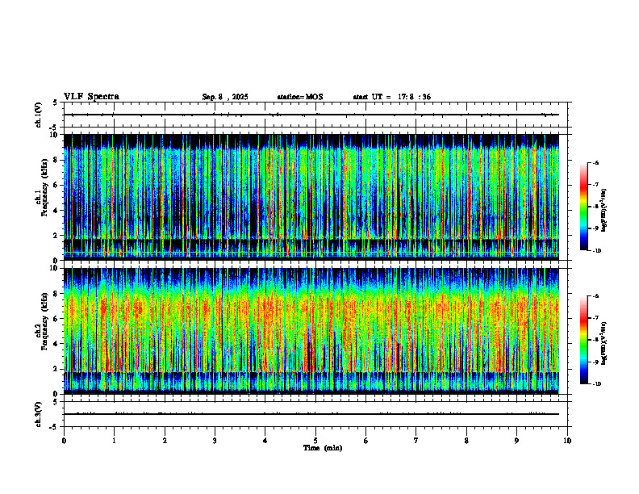Click ch.2 colorbar value "-7"
This screenshot has height=494, width=639.
[595, 318]
